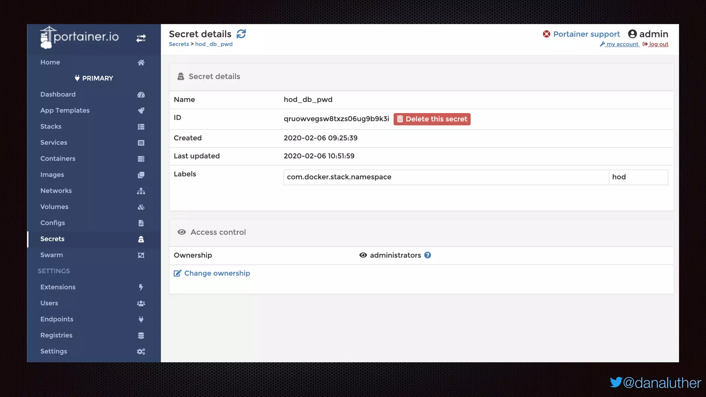Viewport: 706px width, 397px height.
Task: Click the Endpoints plug icon
Action: coord(141,319)
